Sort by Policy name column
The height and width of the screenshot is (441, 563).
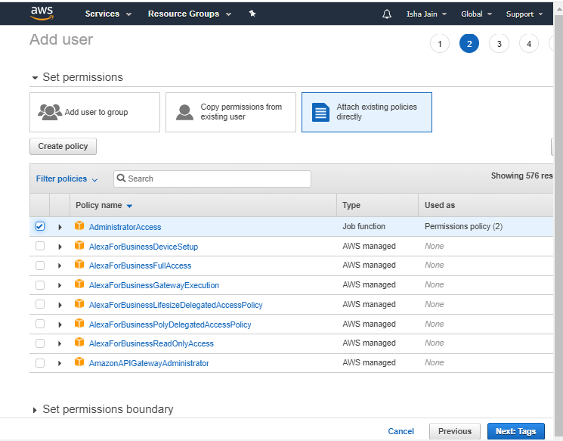click(x=104, y=205)
